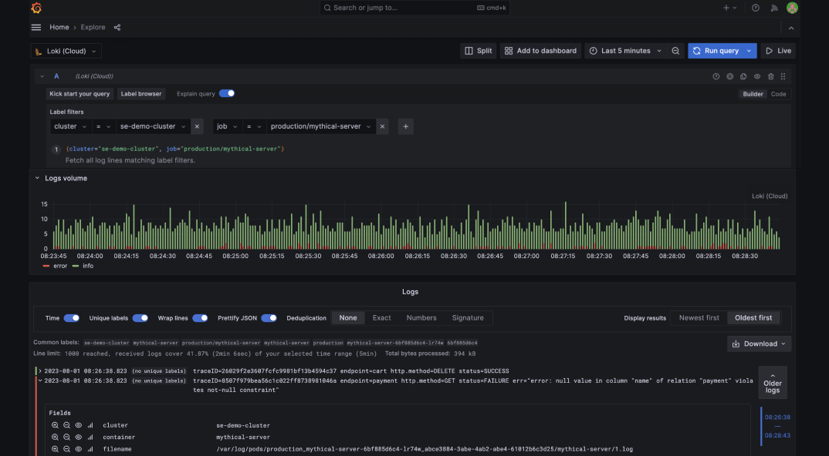The width and height of the screenshot is (829, 456).
Task: Open the query help icon for query A
Action: (x=716, y=75)
